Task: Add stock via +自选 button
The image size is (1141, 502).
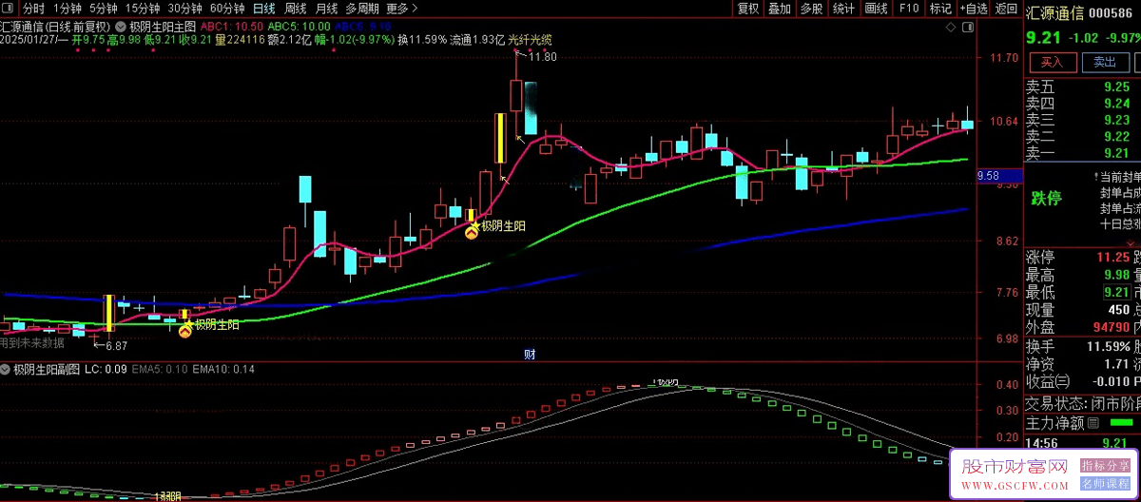Action: [x=974, y=9]
